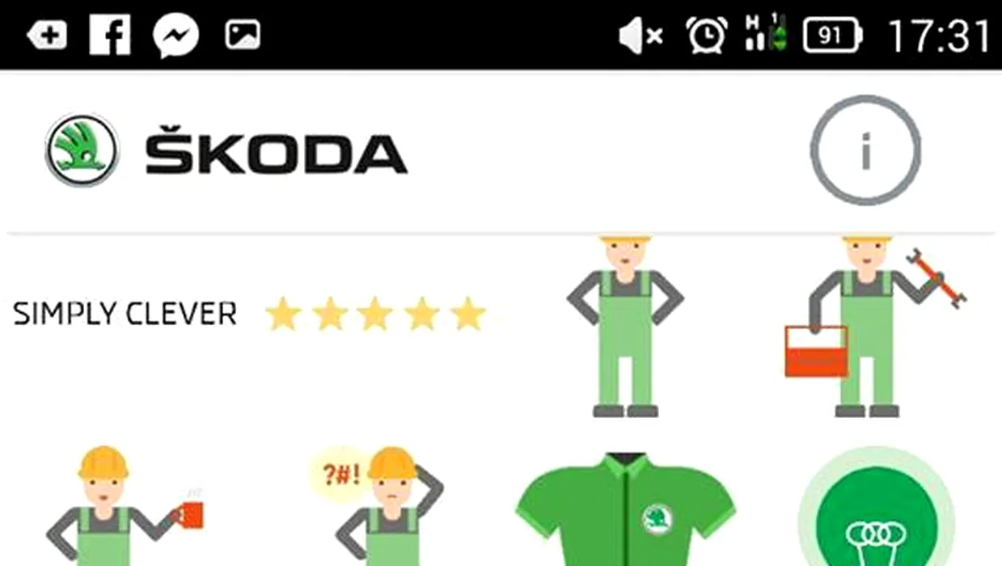Tap the 17:31 clock in status bar

coord(939,36)
